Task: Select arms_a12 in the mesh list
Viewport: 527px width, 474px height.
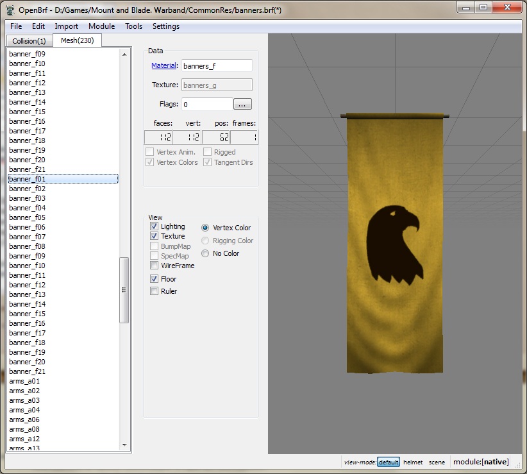Action: (x=63, y=439)
